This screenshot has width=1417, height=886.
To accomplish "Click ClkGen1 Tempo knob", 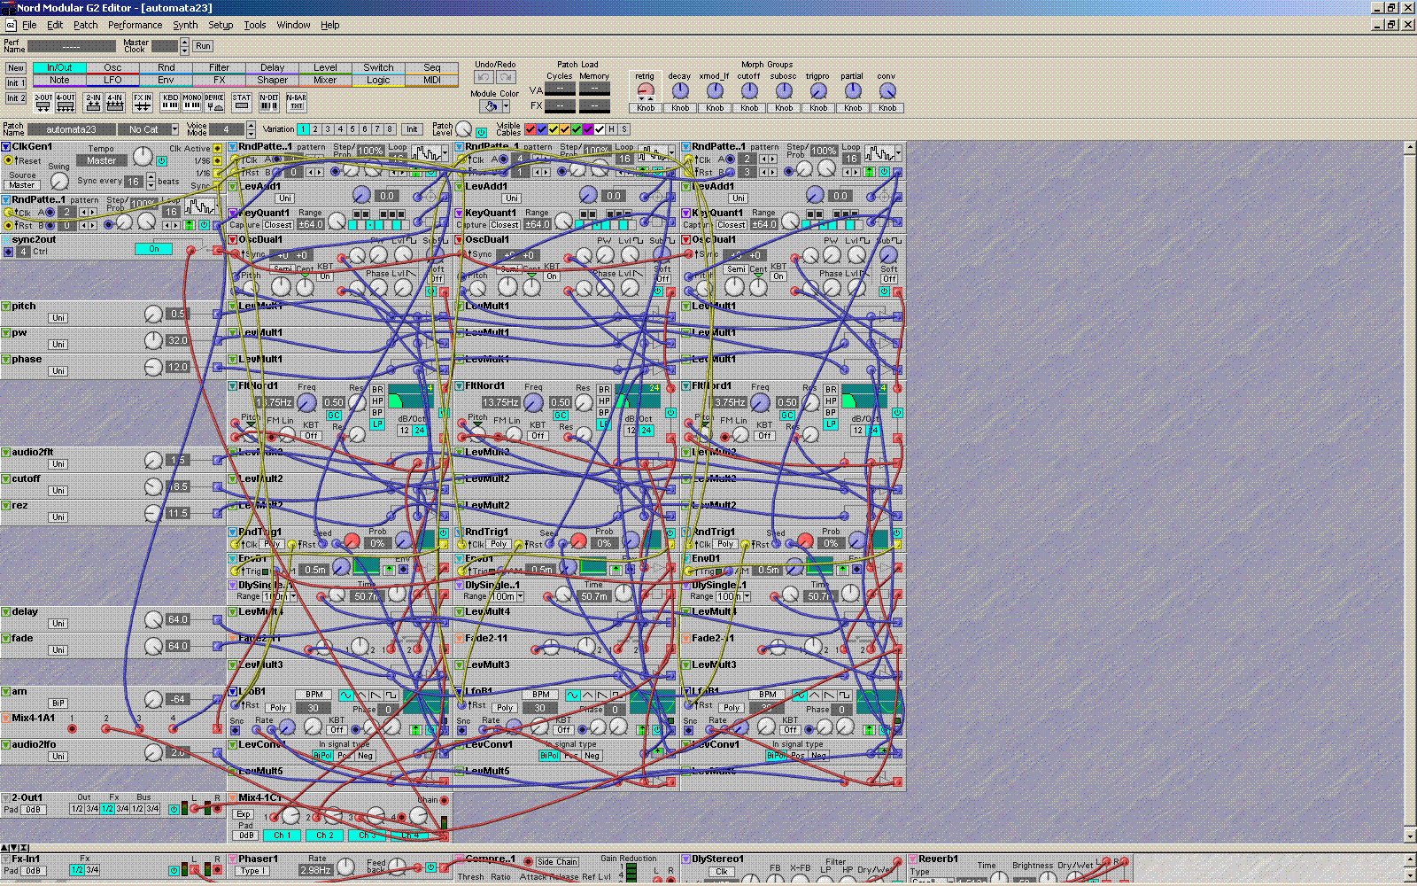I will (143, 157).
